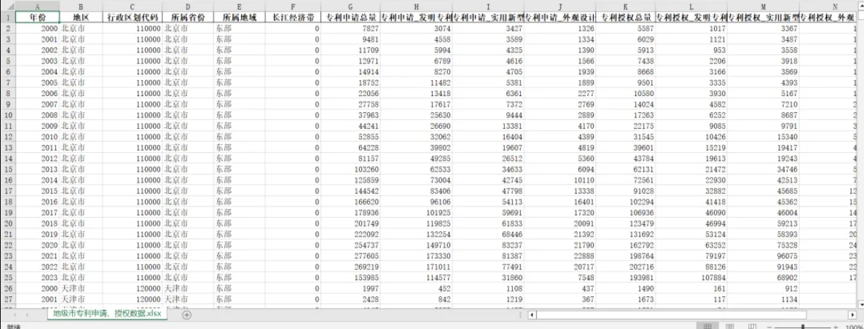Select the 所属地域 header cell
The width and height of the screenshot is (864, 329).
tap(239, 17)
